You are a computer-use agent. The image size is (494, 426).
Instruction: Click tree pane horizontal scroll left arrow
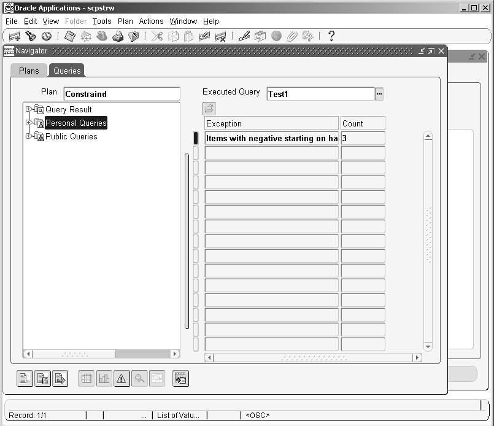pyautogui.click(x=28, y=354)
